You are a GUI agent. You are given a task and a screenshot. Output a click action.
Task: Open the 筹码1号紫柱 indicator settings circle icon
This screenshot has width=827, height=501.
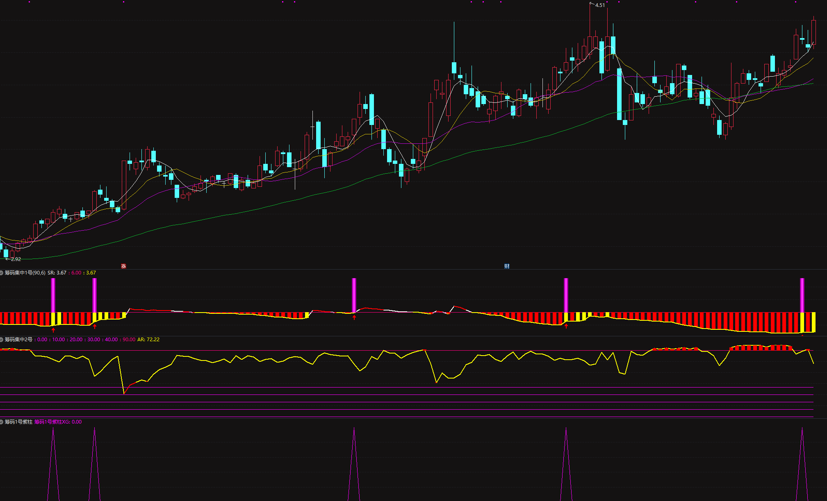pyautogui.click(x=2, y=422)
